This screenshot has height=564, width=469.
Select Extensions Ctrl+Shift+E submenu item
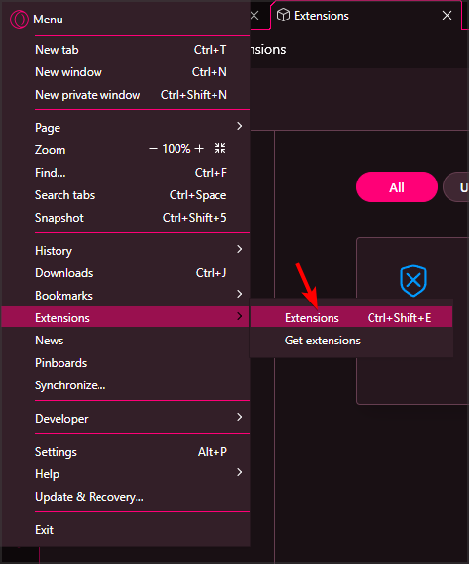(351, 316)
